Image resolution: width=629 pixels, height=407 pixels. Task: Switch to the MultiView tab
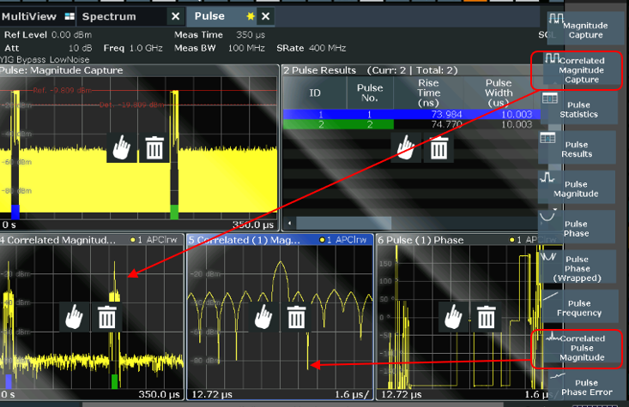[36, 16]
